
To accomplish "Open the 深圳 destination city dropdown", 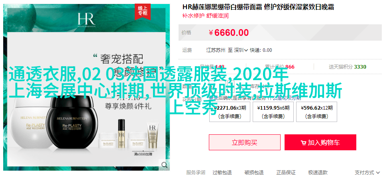I will tap(241, 50).
